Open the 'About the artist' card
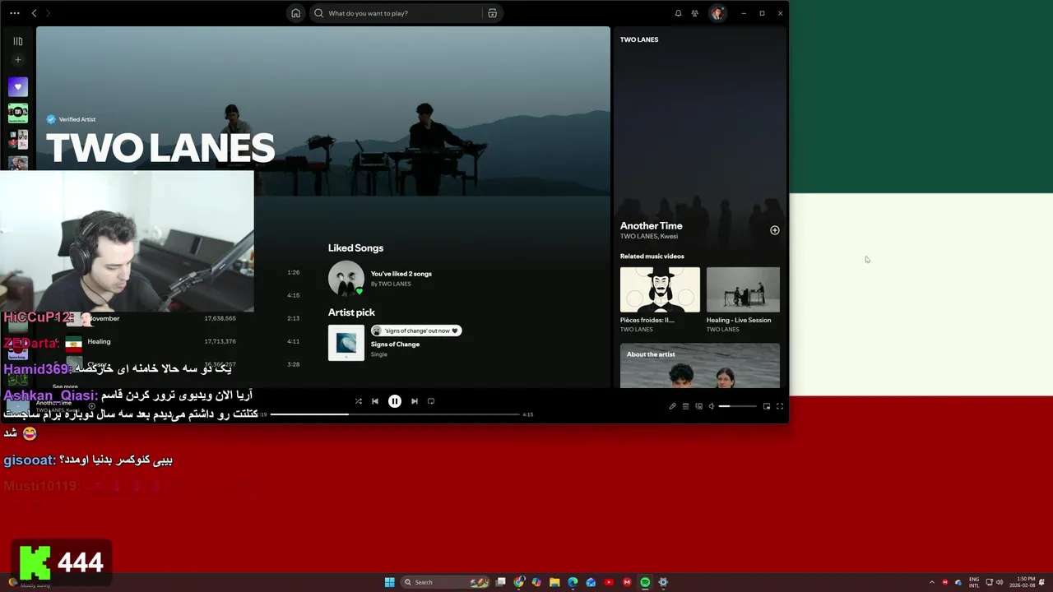Screen dimensions: 1053x592 pyautogui.click(x=700, y=366)
